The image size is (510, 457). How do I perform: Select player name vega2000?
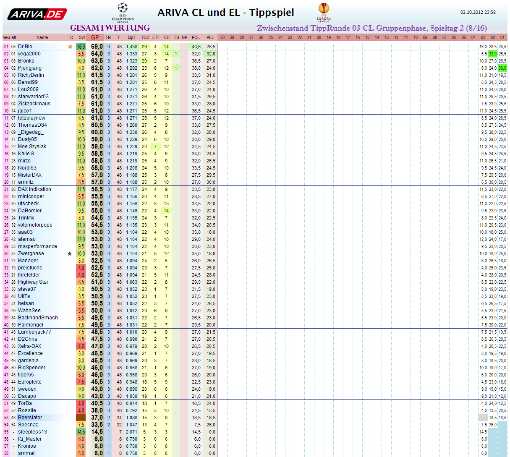(29, 54)
